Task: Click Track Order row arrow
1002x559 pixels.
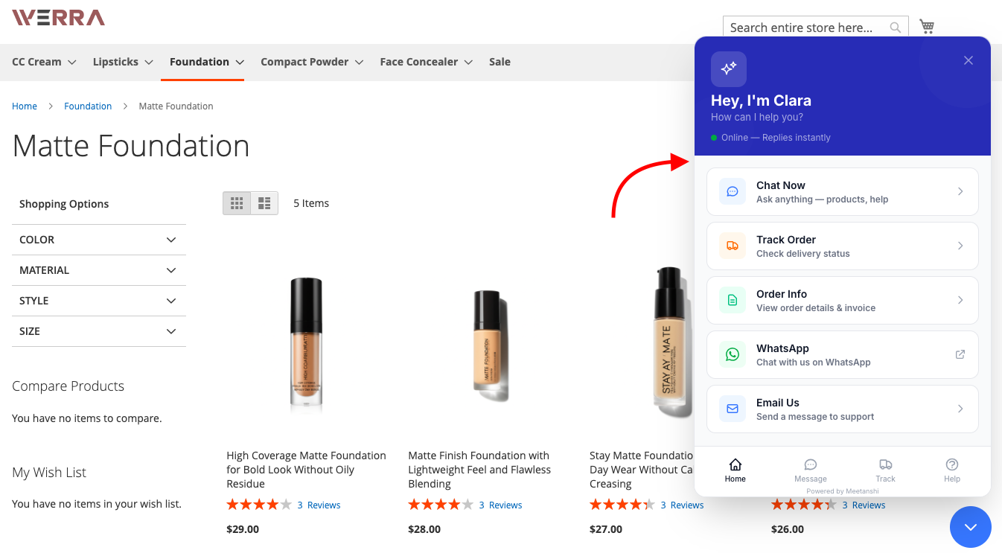Action: [x=960, y=246]
